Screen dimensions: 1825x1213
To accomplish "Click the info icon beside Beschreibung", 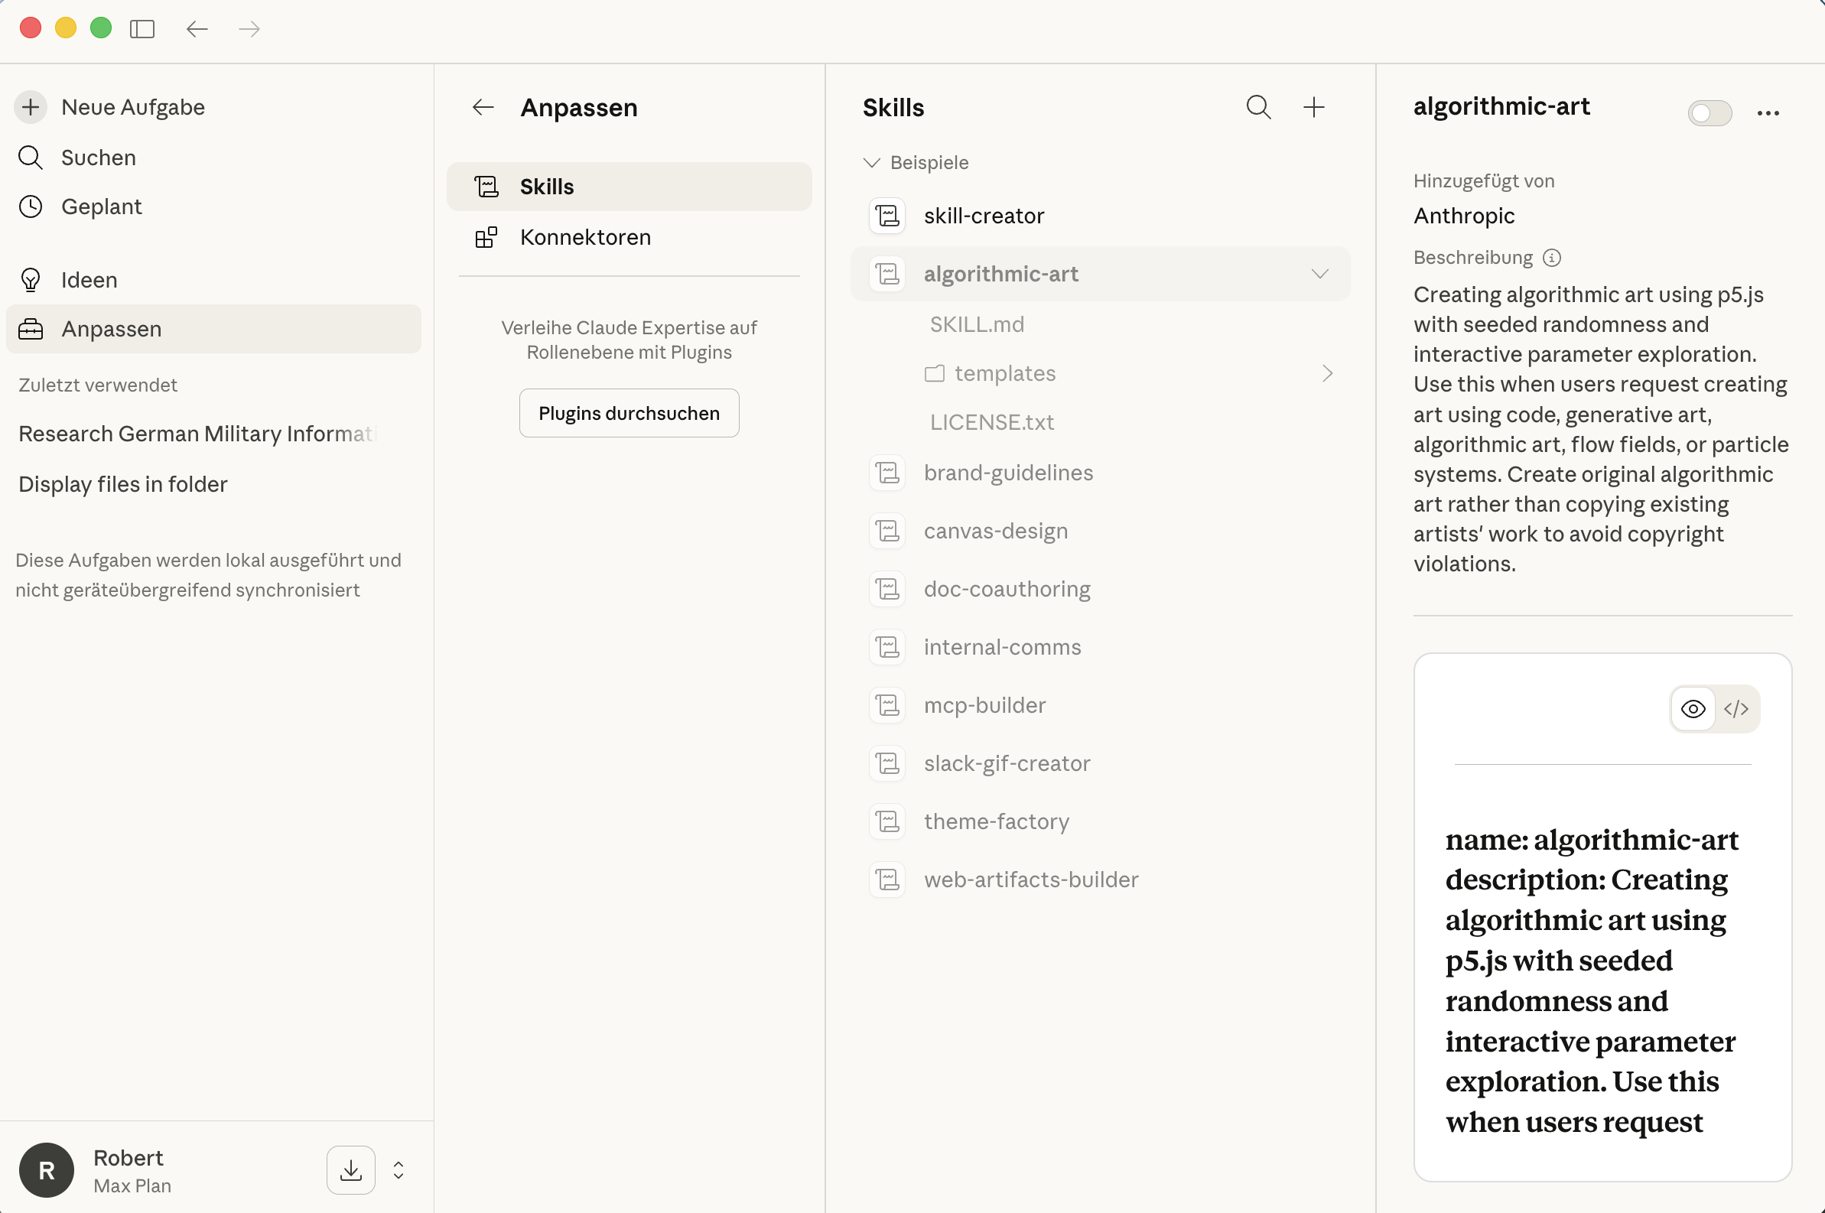I will pyautogui.click(x=1551, y=258).
